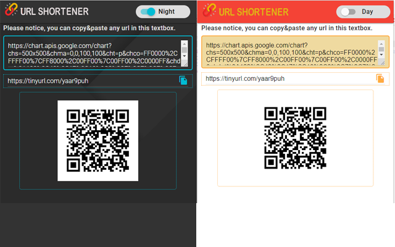Click the resize grip of dark URL textbox
Viewport: 395px width, 247px height.
pyautogui.click(x=185, y=64)
